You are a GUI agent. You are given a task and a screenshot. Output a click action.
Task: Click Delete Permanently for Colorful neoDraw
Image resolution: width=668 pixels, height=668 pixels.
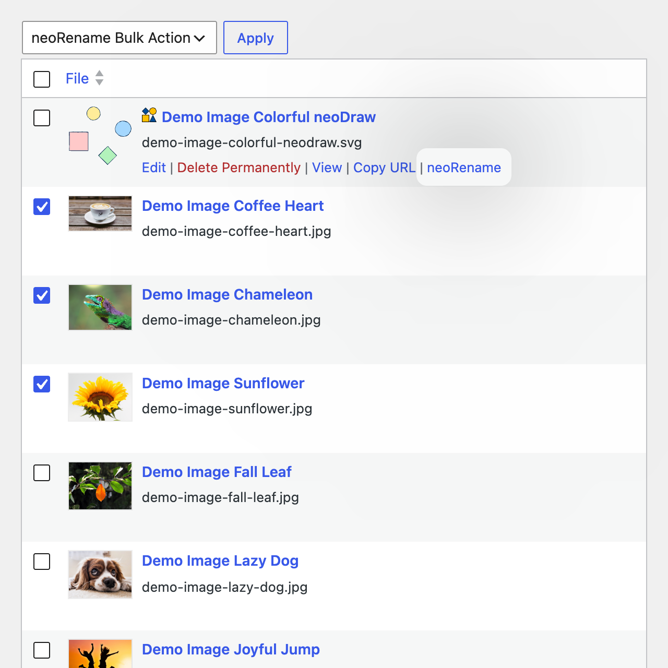coord(239,168)
